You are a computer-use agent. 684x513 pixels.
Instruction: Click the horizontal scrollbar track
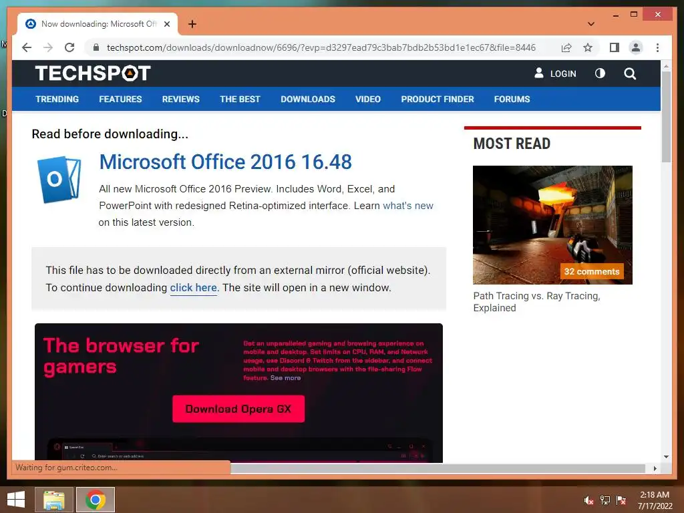click(438, 468)
